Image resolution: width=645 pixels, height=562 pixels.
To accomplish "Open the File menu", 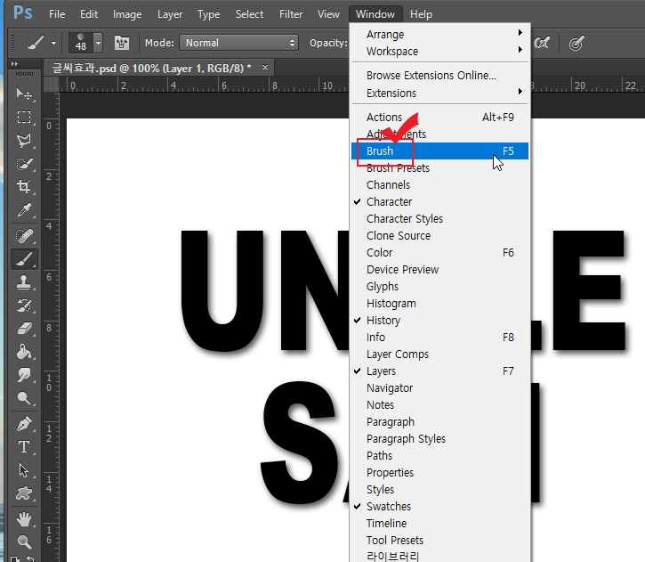I will [x=57, y=14].
